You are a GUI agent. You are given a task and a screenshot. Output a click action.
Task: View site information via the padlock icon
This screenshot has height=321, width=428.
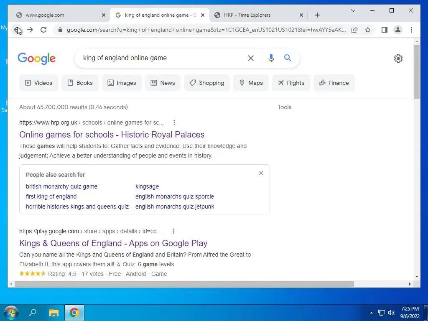pyautogui.click(x=60, y=30)
